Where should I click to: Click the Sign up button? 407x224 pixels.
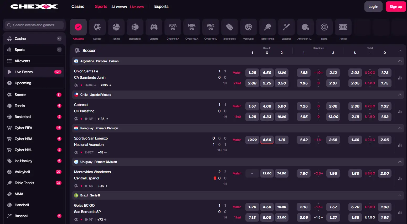(396, 7)
